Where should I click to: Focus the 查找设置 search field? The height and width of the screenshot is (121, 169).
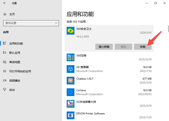(x=31, y=23)
